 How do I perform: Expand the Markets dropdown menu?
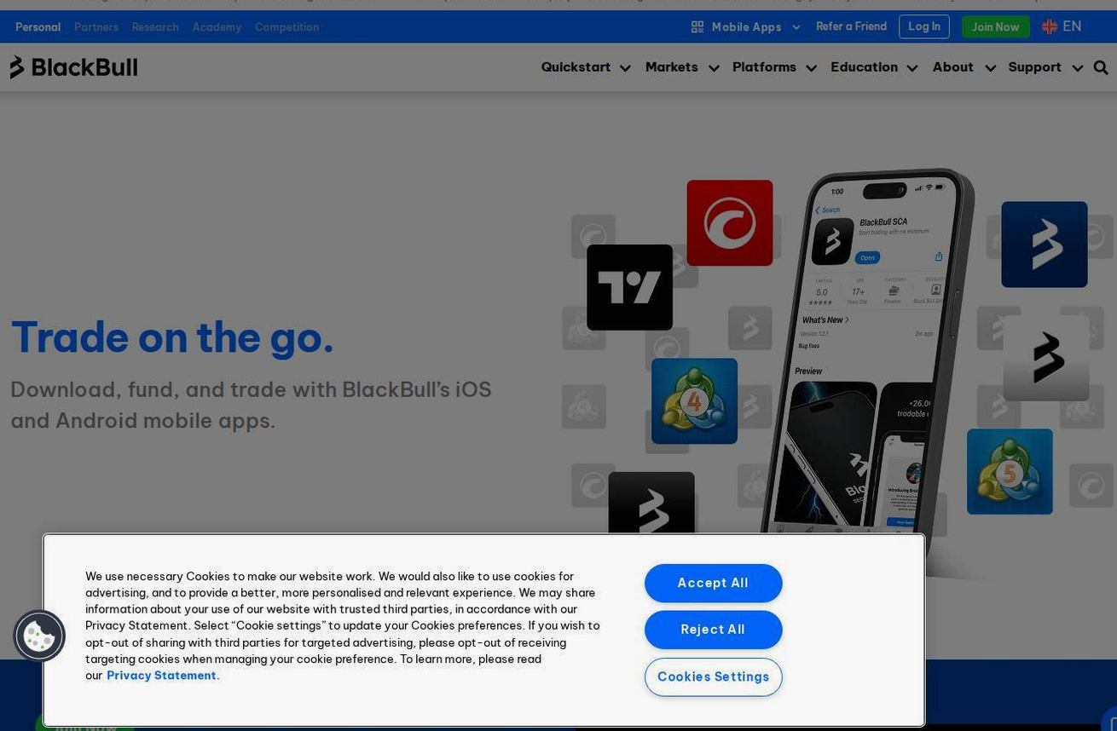[682, 67]
